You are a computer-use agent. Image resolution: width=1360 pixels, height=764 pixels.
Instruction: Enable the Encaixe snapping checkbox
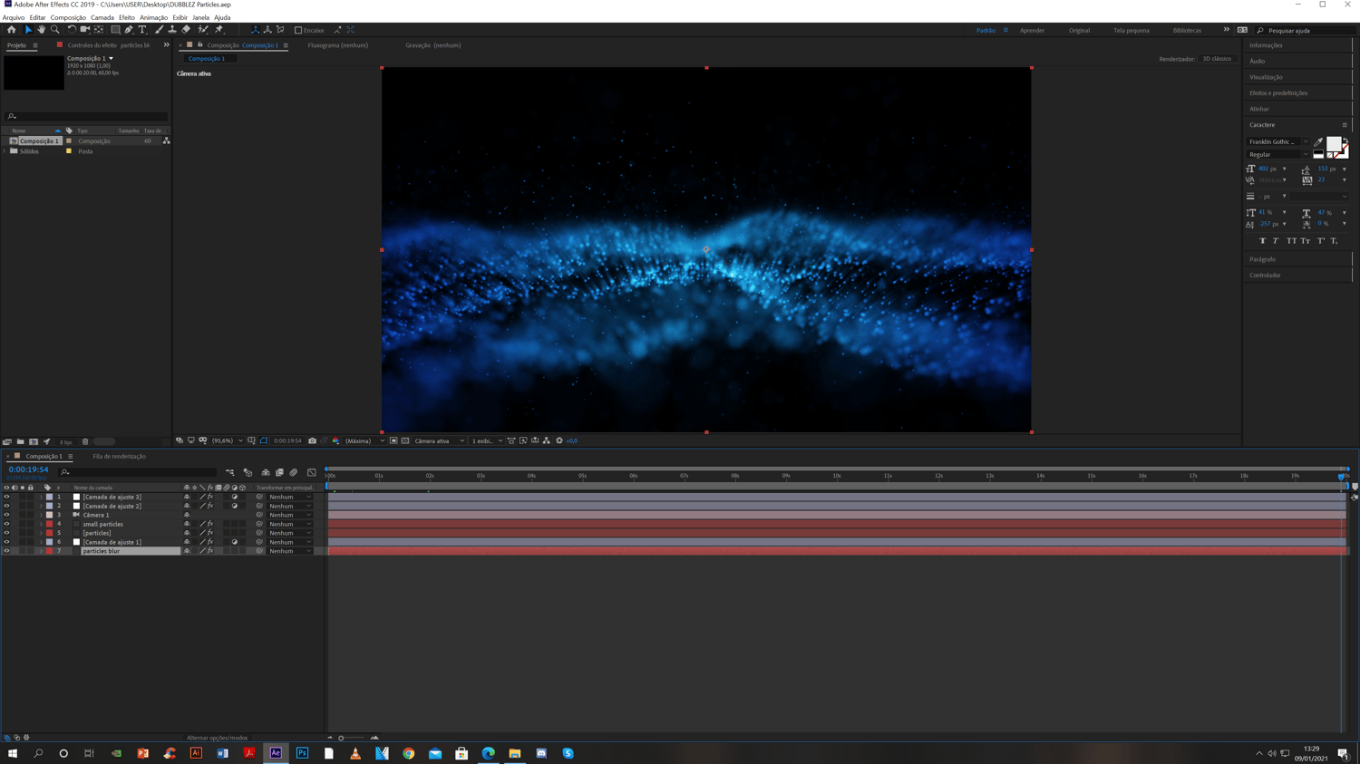point(298,30)
